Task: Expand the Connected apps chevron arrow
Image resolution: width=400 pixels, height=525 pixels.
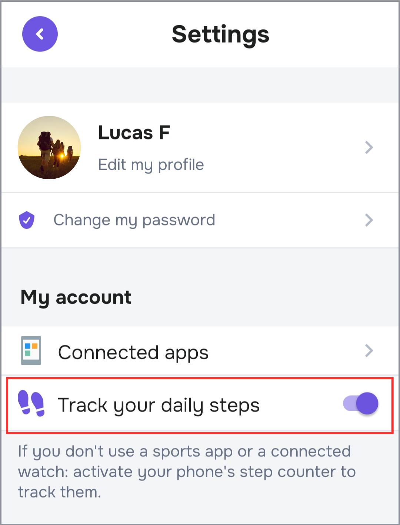Action: (369, 351)
